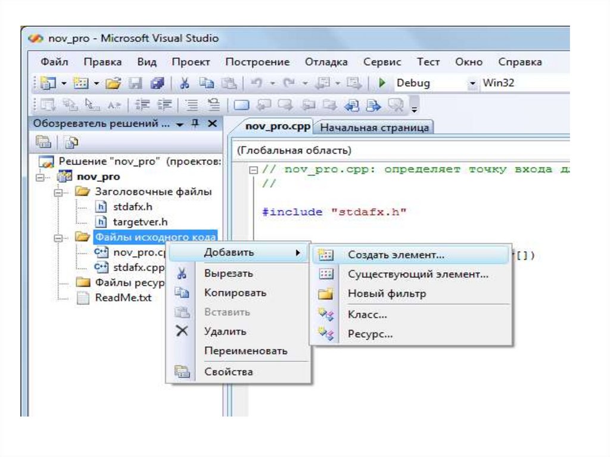The width and height of the screenshot is (610, 457).
Task: Click the Copy icon in the toolbar
Action: click(x=206, y=83)
